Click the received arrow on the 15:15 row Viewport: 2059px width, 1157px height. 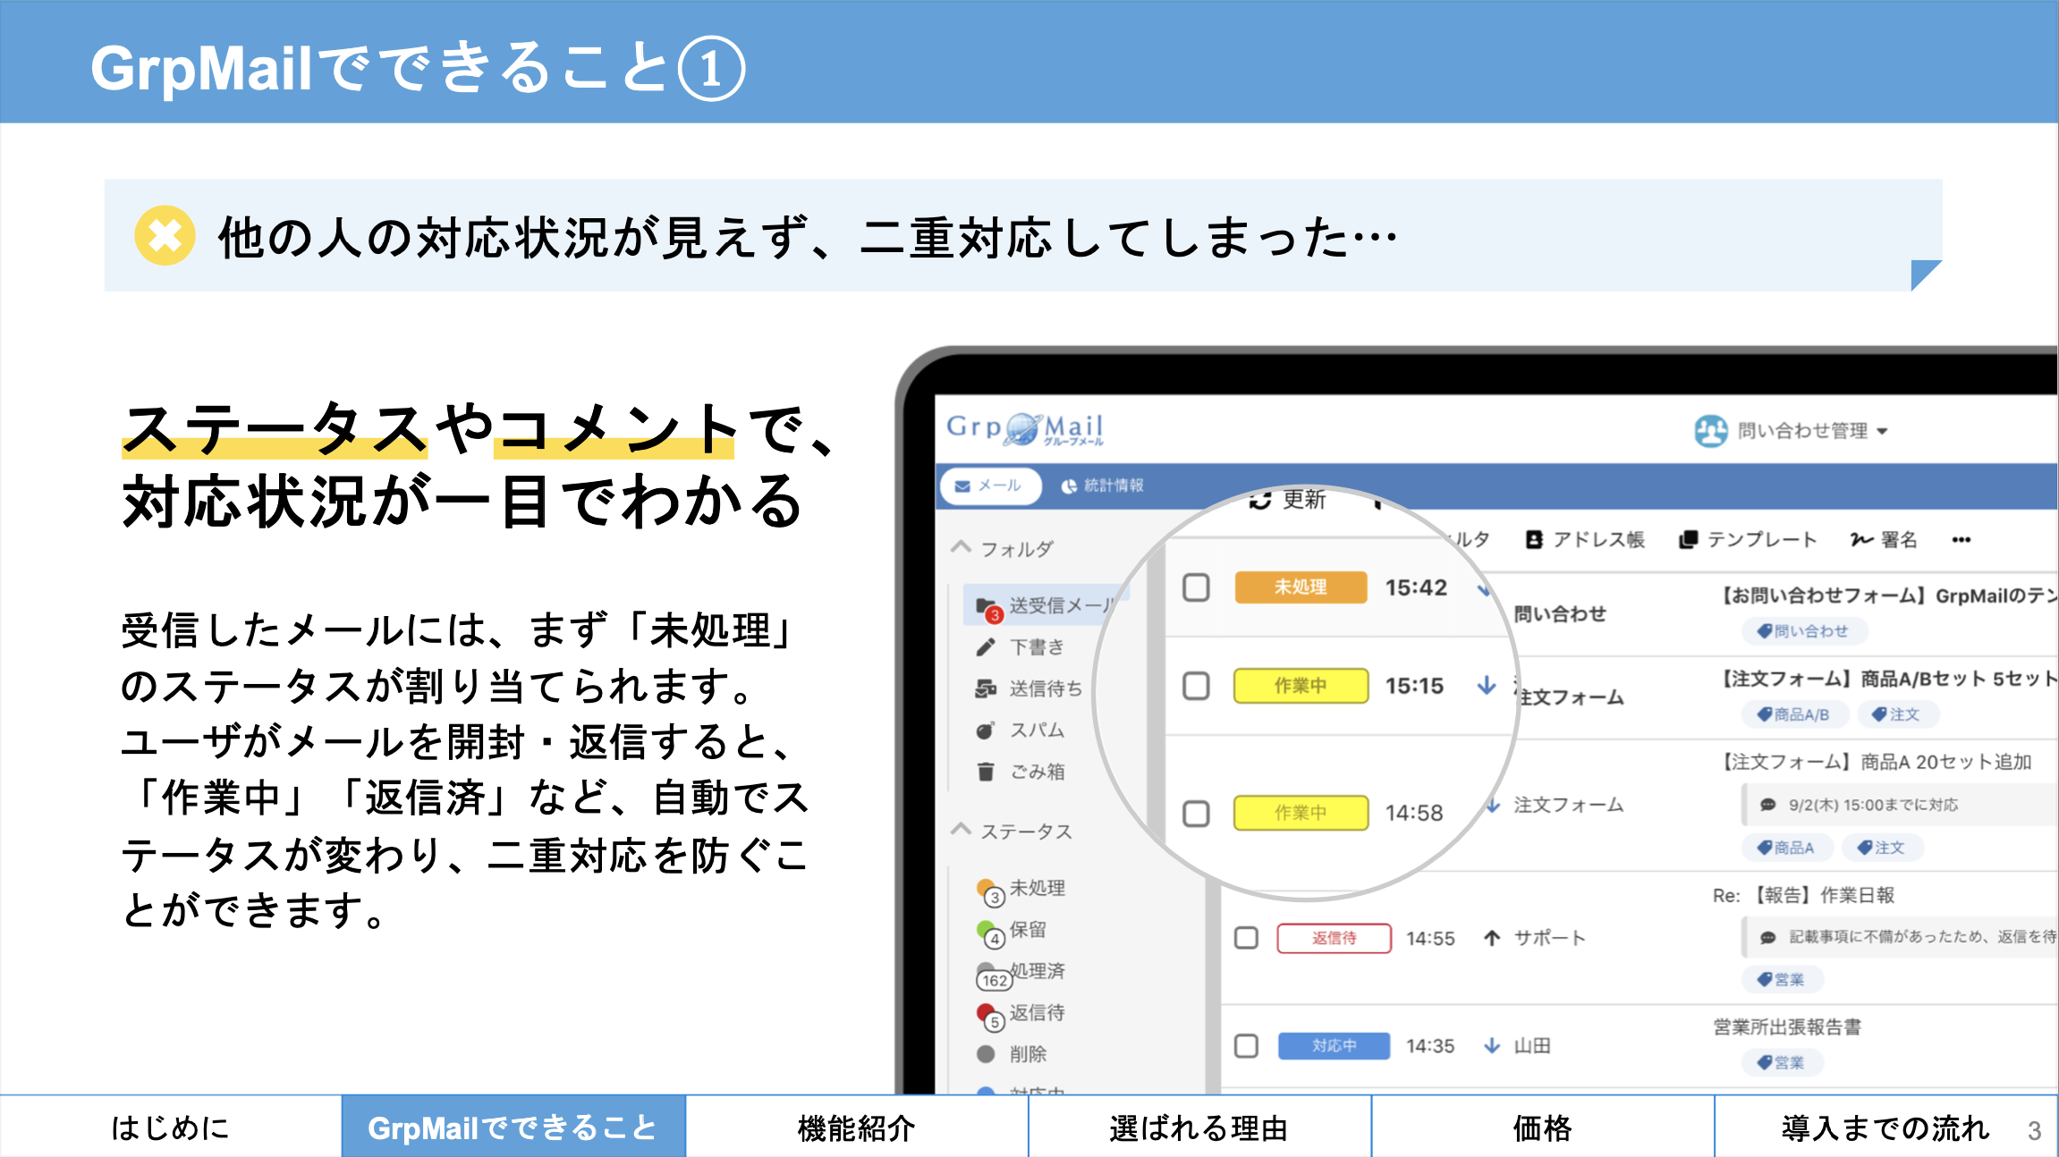[x=1487, y=686]
